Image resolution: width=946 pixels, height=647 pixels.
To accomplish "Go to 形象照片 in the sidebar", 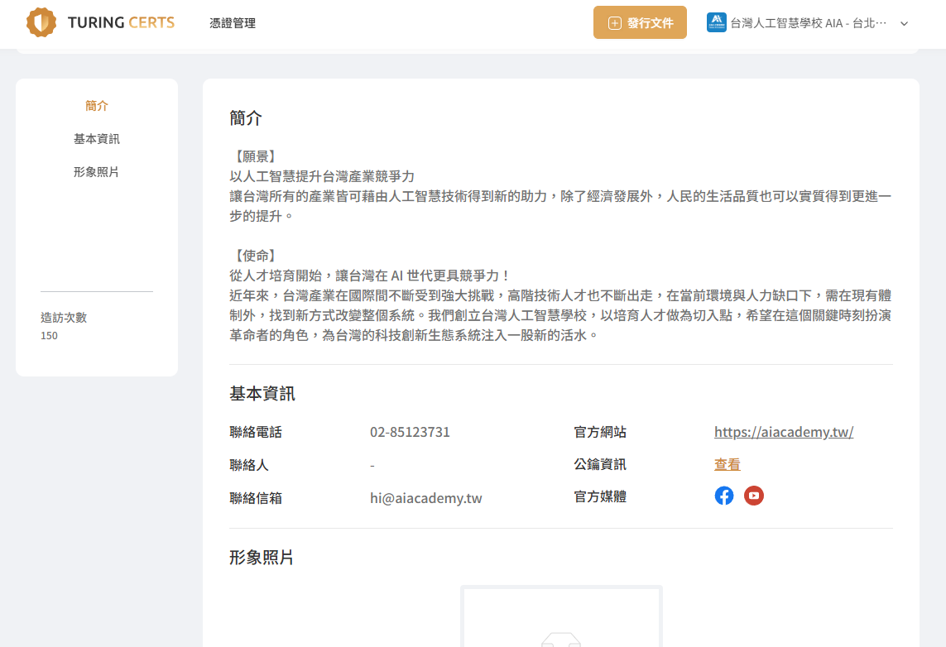I will tap(97, 172).
